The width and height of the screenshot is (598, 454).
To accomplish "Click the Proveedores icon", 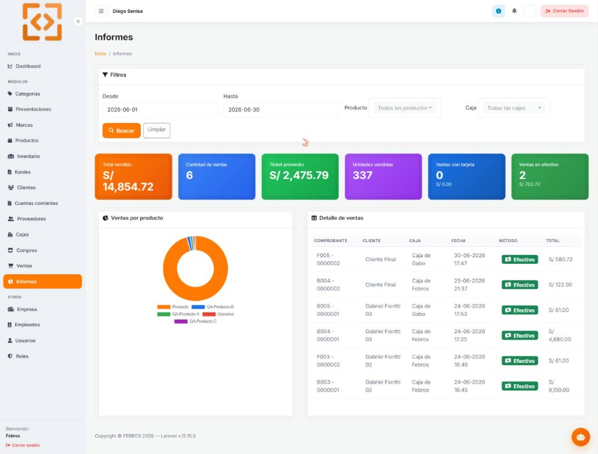I will (x=11, y=219).
